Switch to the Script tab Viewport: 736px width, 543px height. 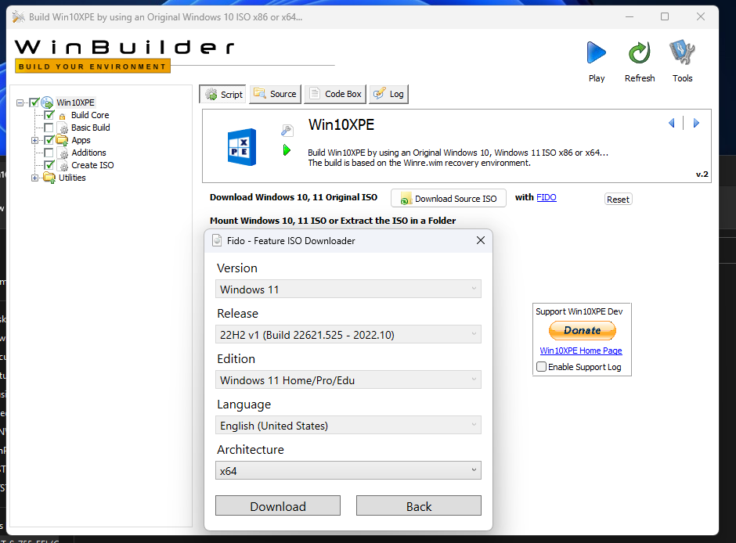coord(223,94)
